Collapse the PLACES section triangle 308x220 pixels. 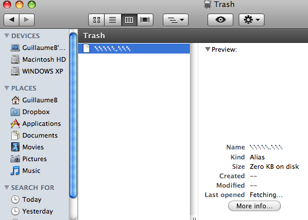6,88
